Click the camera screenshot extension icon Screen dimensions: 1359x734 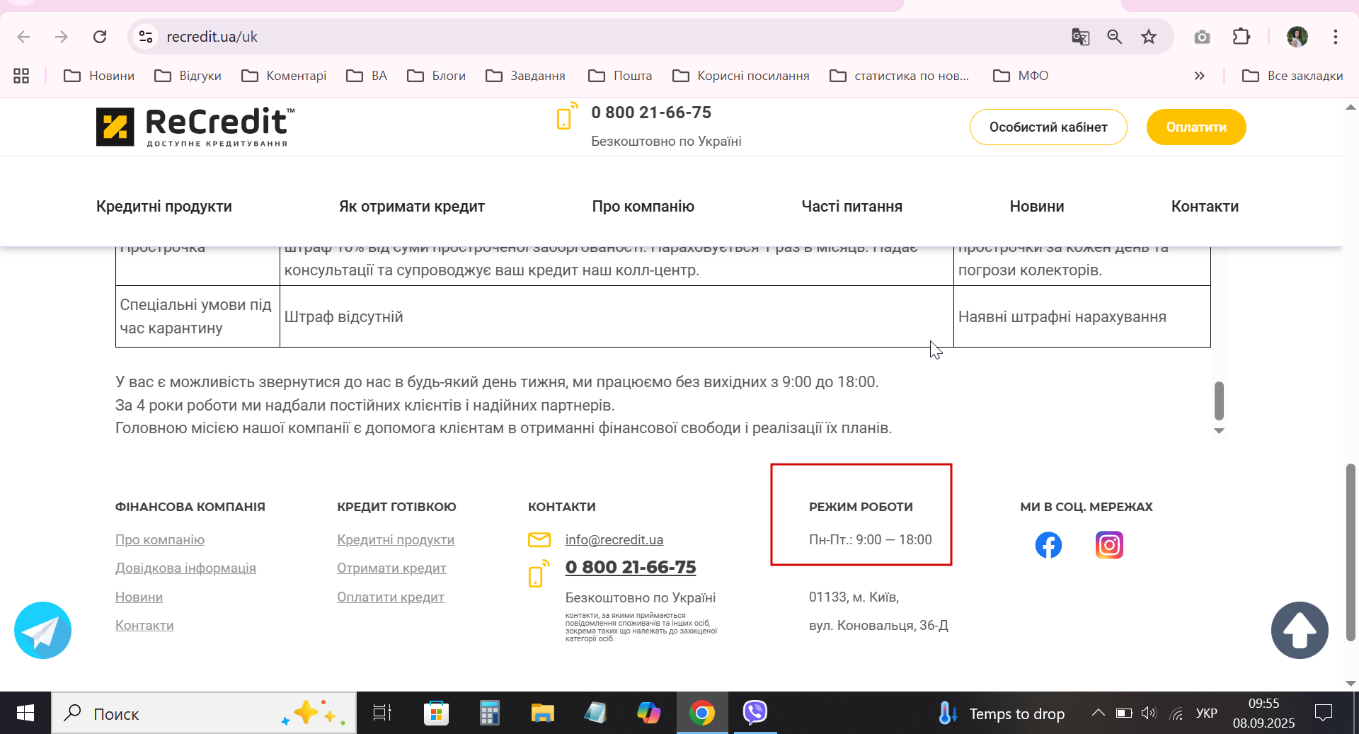click(x=1202, y=37)
